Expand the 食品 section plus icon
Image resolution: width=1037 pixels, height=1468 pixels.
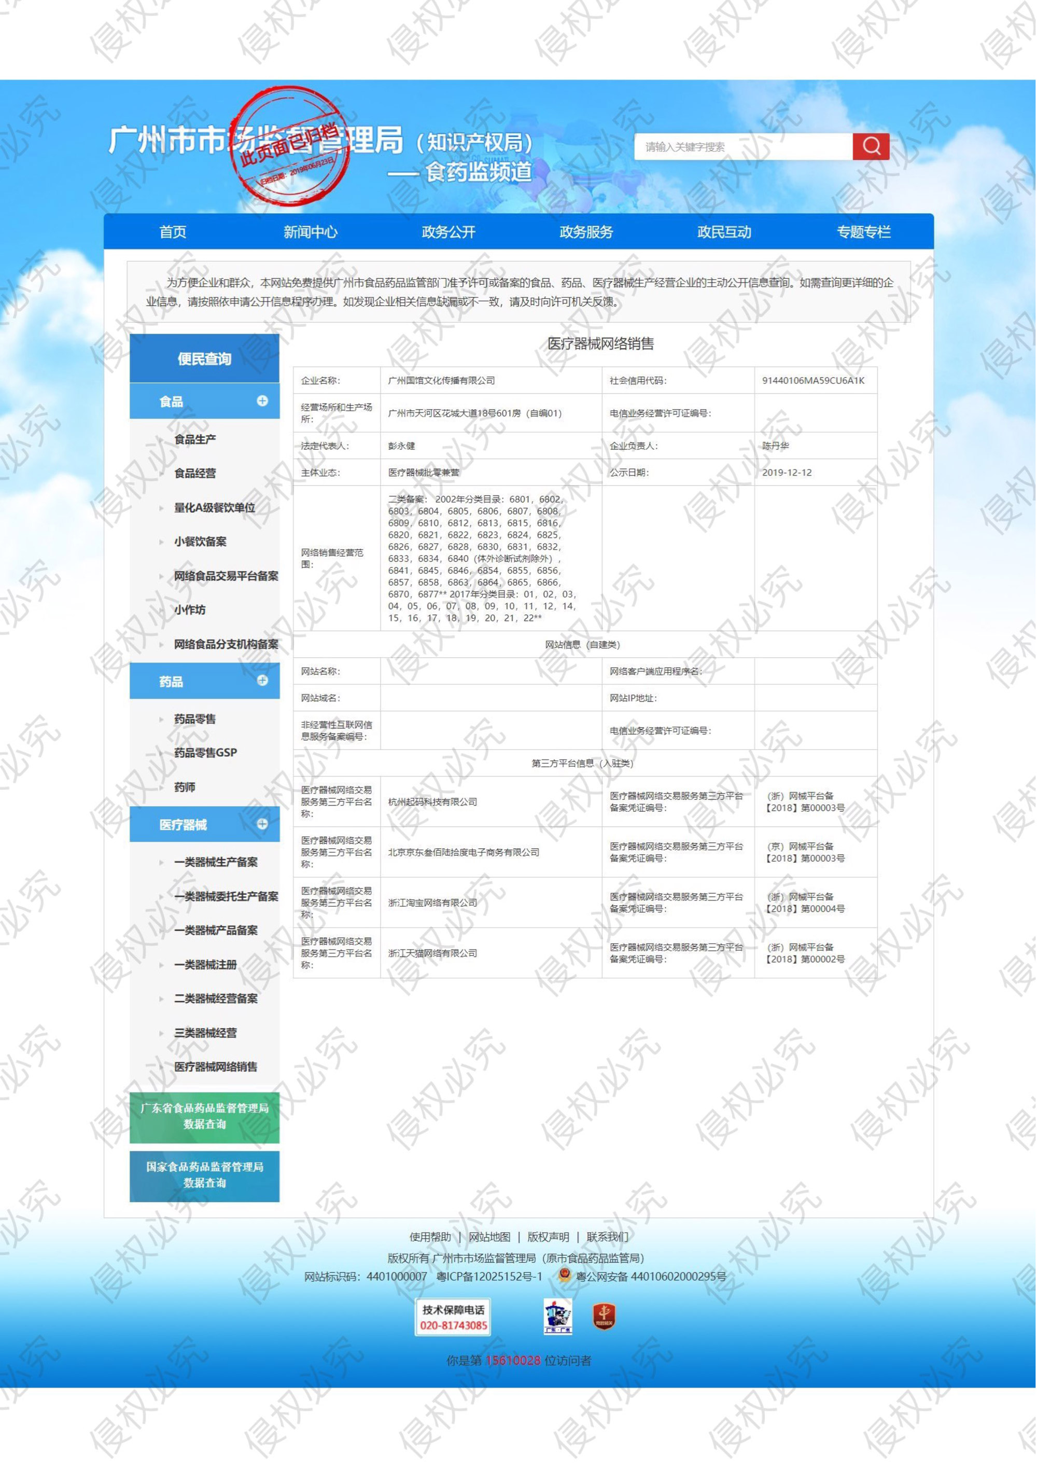click(x=262, y=401)
